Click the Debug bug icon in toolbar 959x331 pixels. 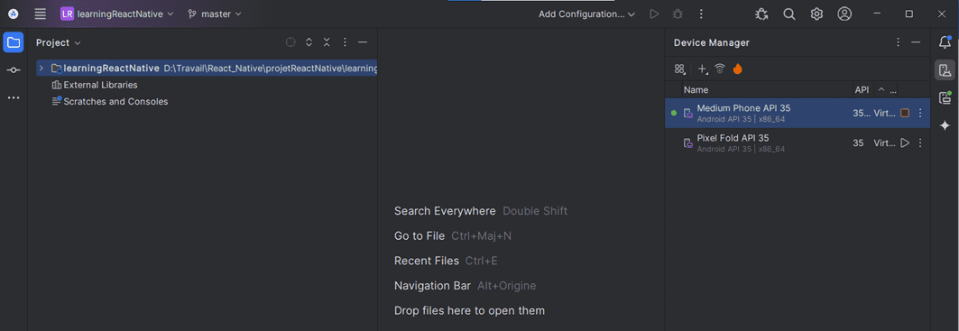click(678, 14)
